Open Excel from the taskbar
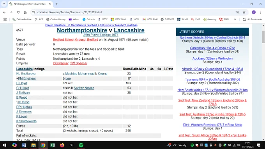 point(52,145)
